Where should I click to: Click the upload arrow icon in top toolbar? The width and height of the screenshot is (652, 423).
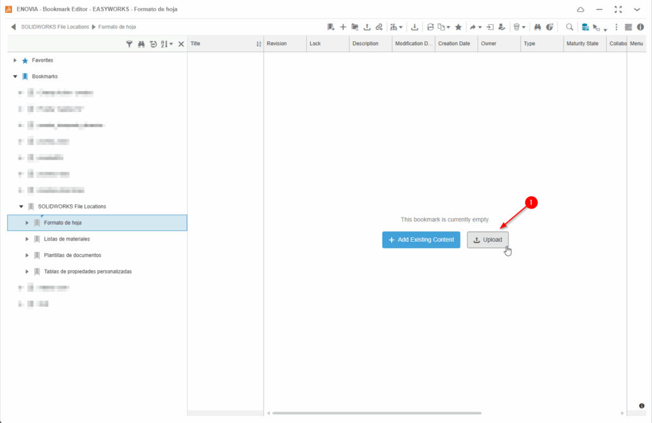tap(367, 27)
